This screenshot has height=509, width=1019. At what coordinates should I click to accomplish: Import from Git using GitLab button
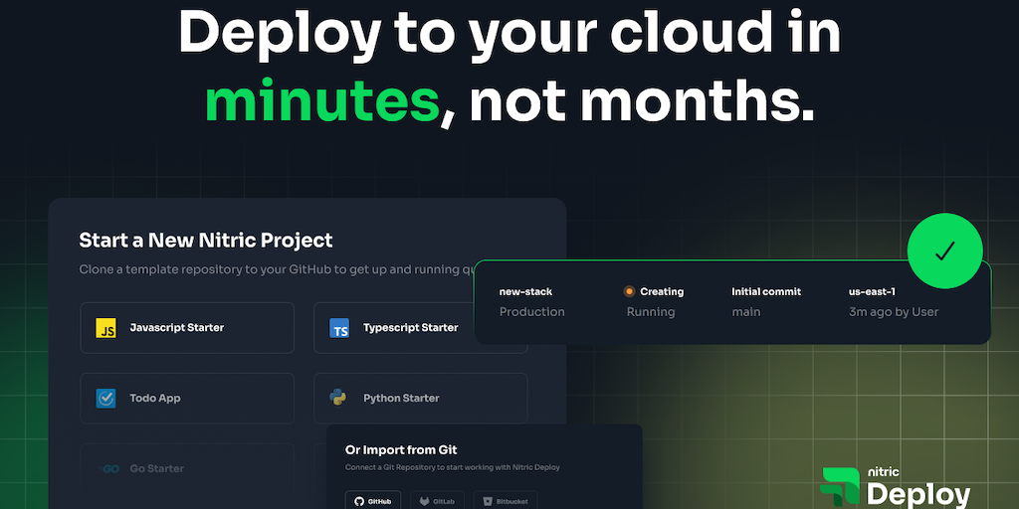click(x=438, y=501)
